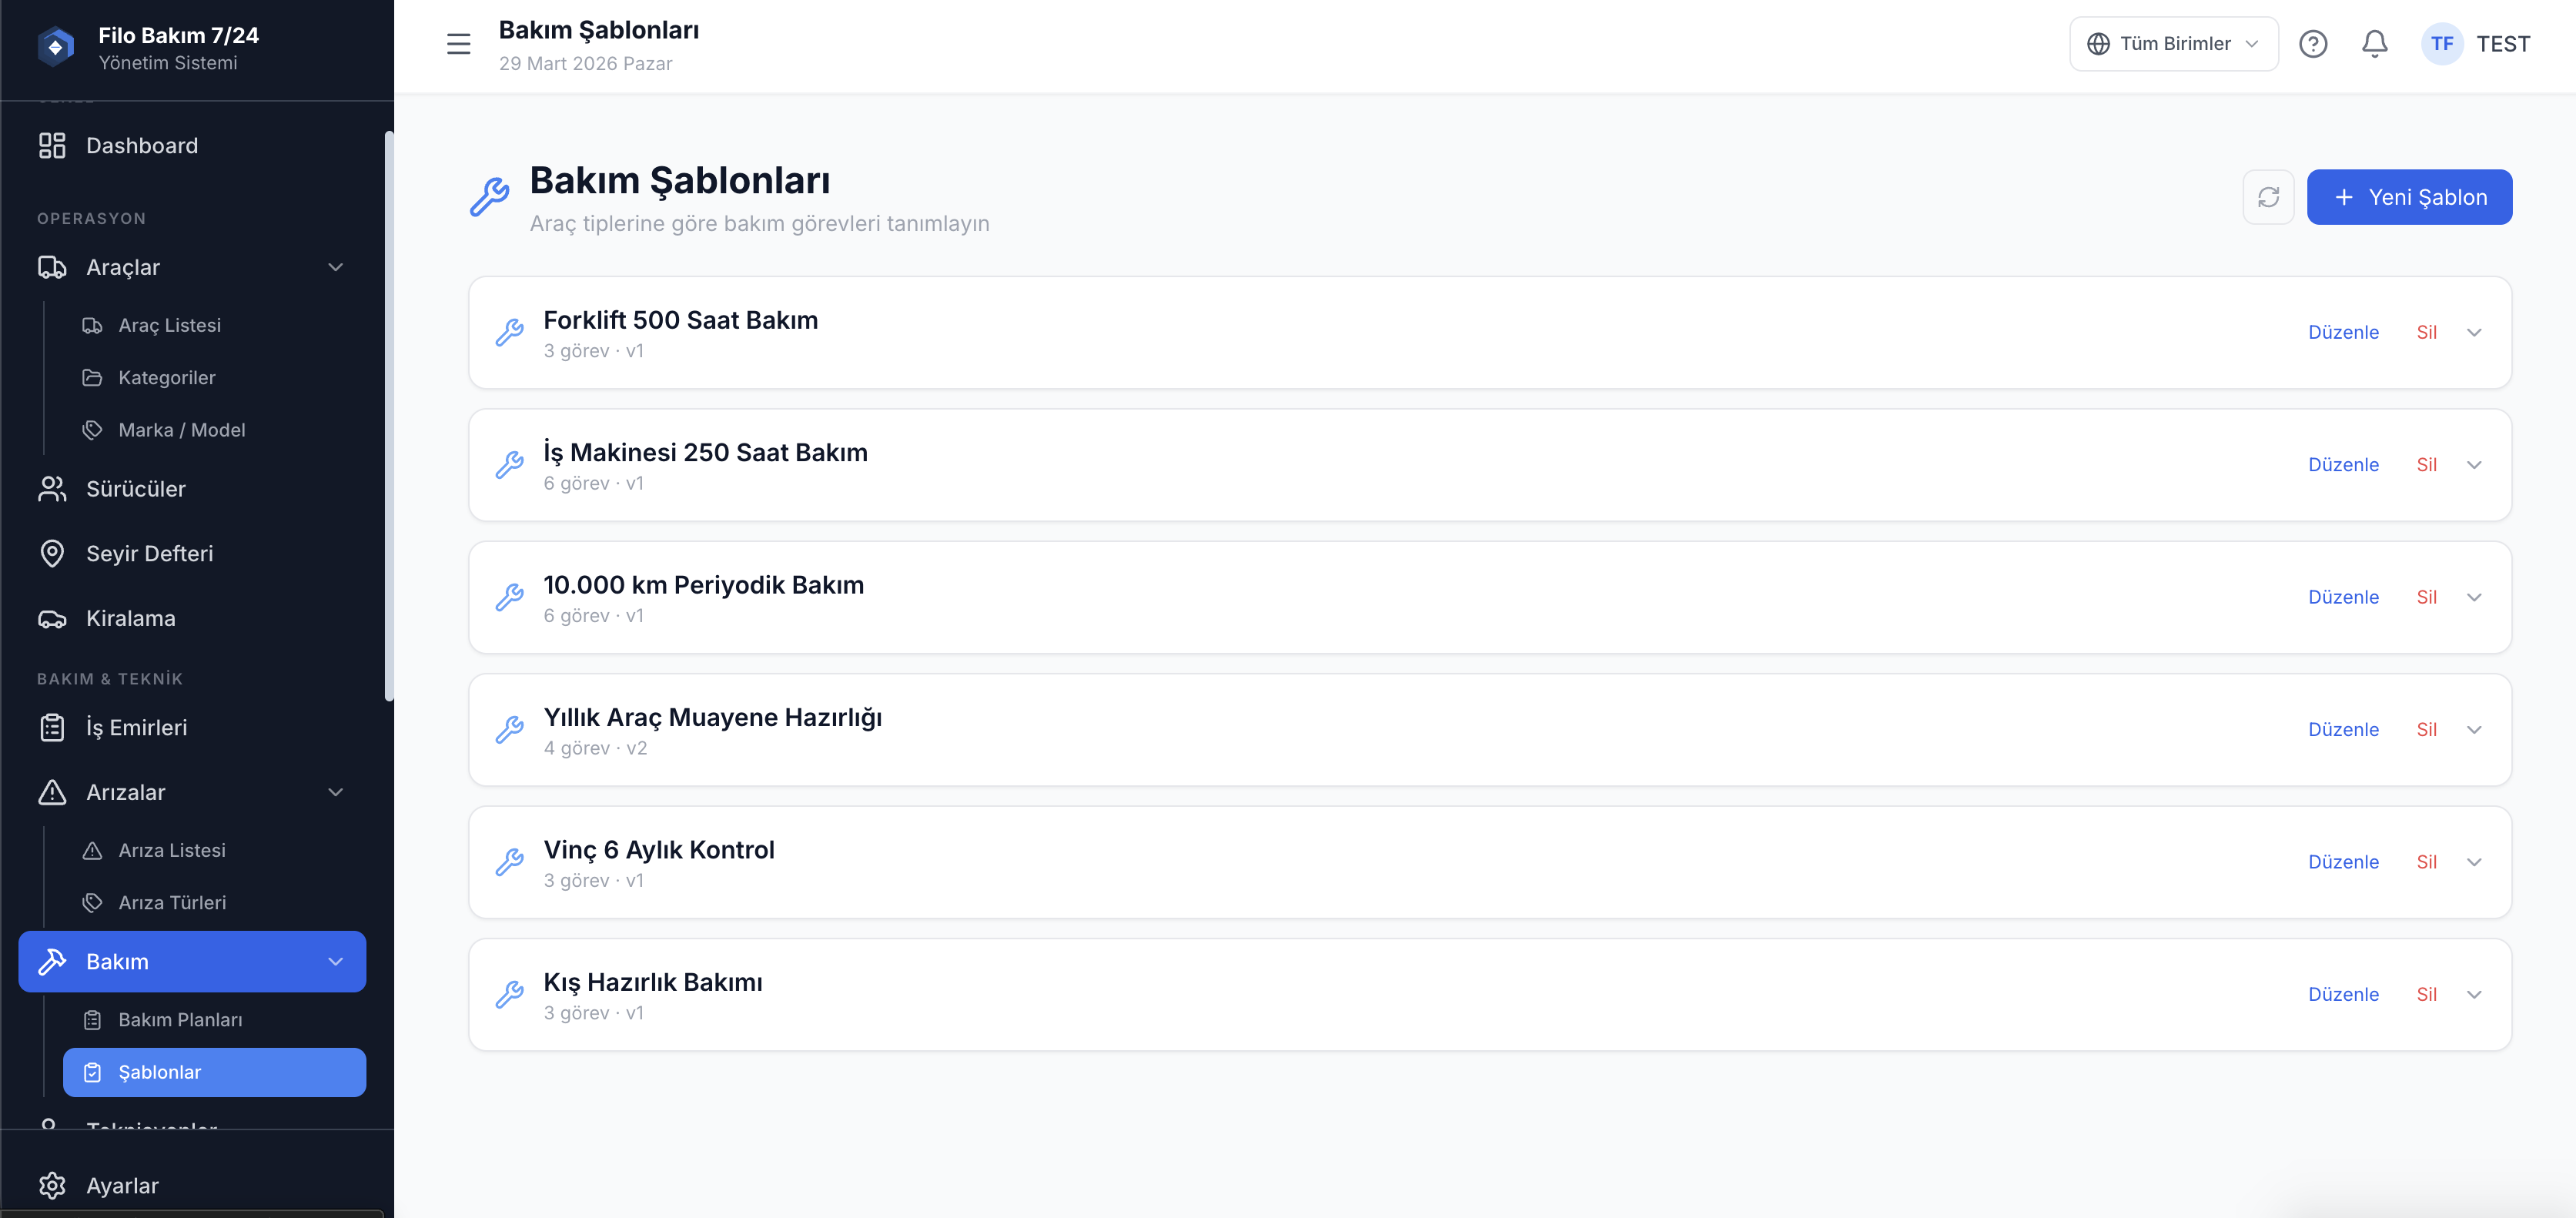
Task: Go to Dashboard in the sidebar
Action: click(x=141, y=146)
